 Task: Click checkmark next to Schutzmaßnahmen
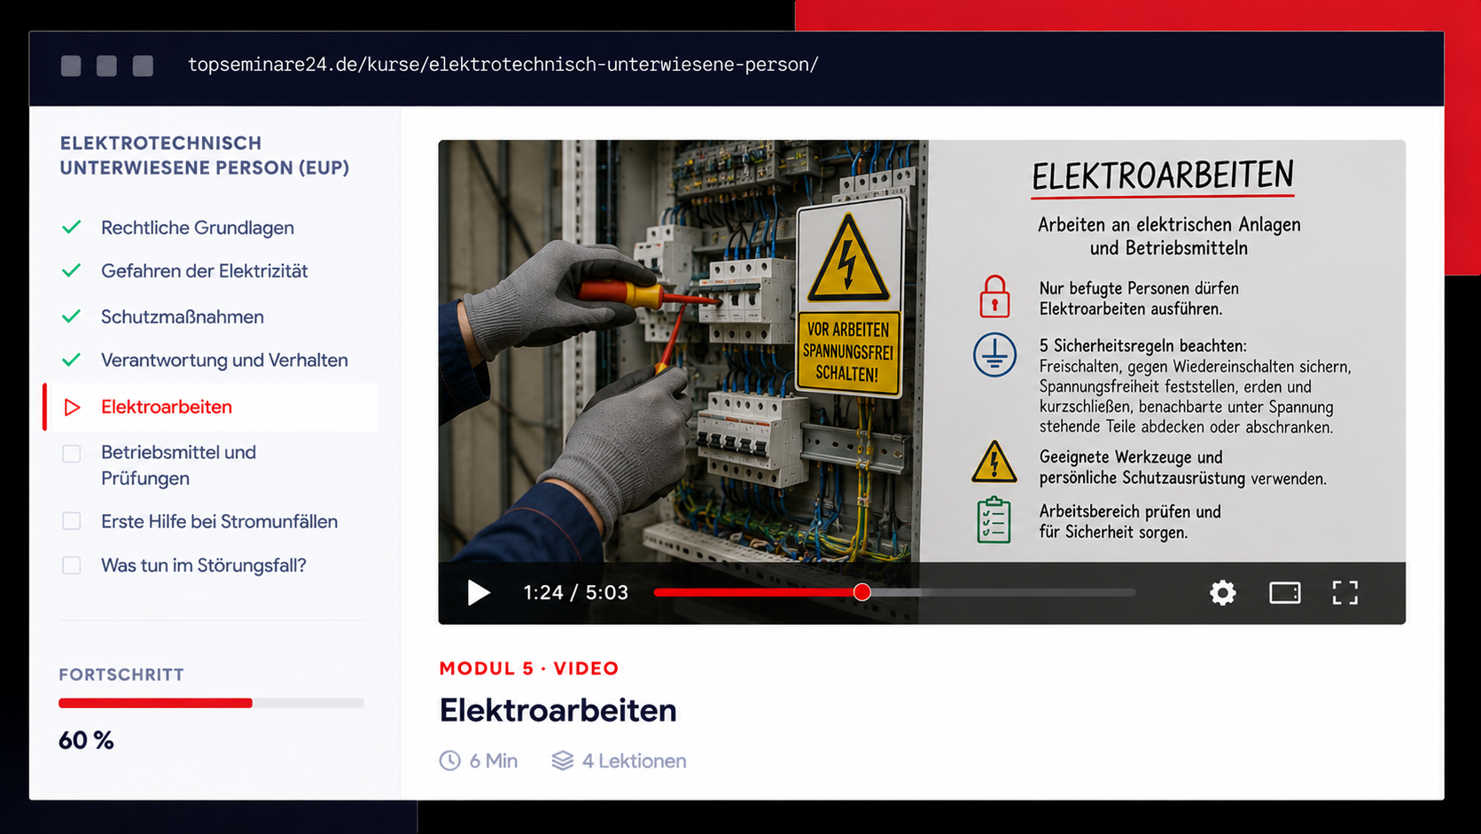pyautogui.click(x=72, y=316)
